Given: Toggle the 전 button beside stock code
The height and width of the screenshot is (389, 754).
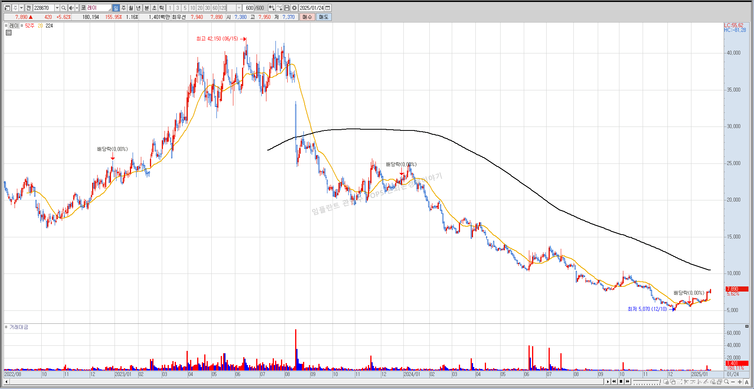Looking at the screenshot, I should (29, 8).
